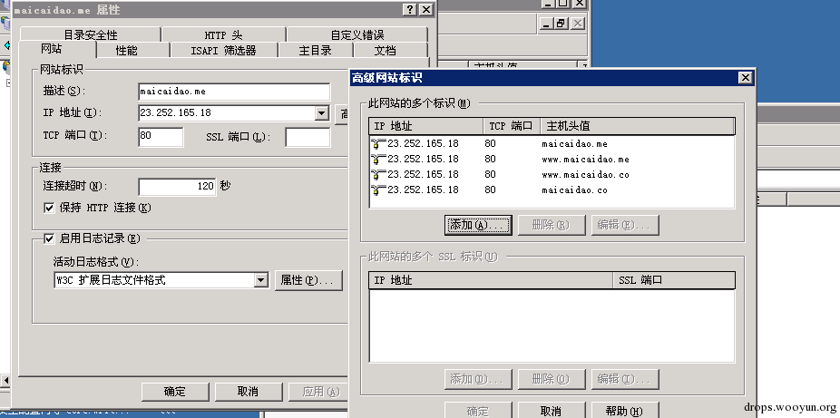Expand the 活动日志格式 dropdown
This screenshot has height=418, width=840.
[261, 280]
